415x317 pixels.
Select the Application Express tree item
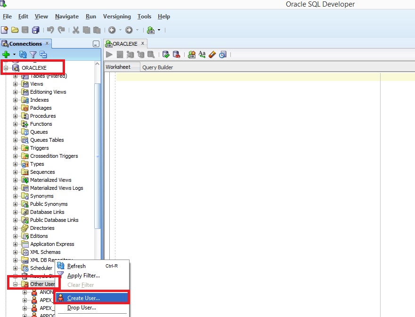[x=52, y=244]
